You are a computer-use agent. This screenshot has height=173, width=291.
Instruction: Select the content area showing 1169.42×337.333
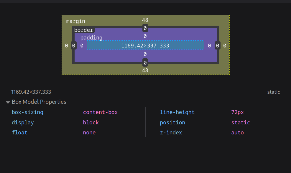pyautogui.click(x=145, y=45)
